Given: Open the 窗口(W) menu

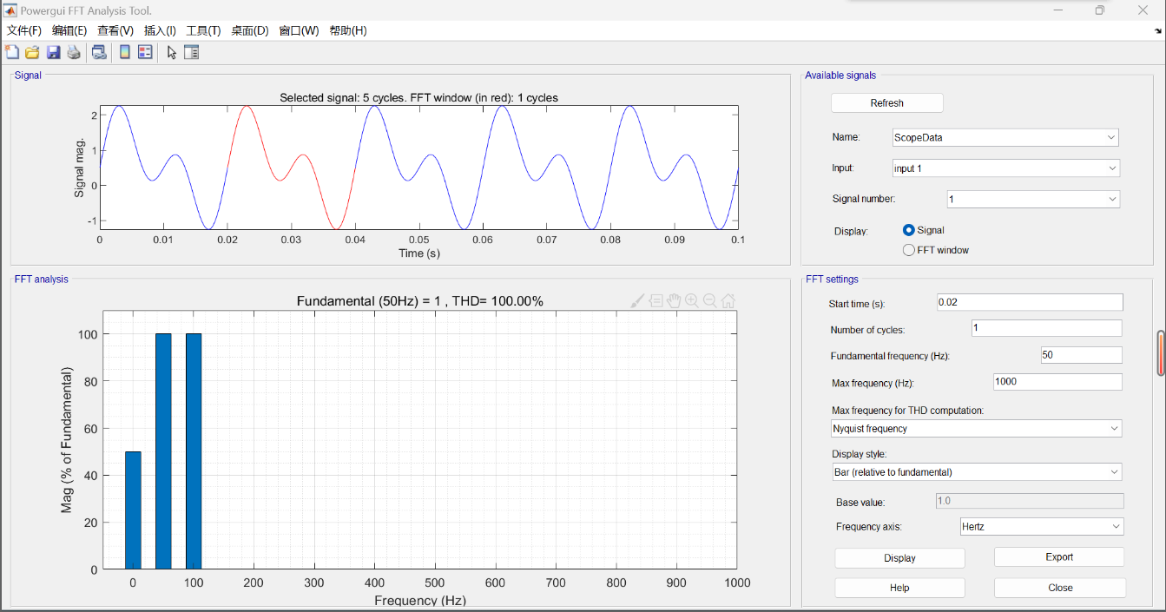Looking at the screenshot, I should point(299,30).
